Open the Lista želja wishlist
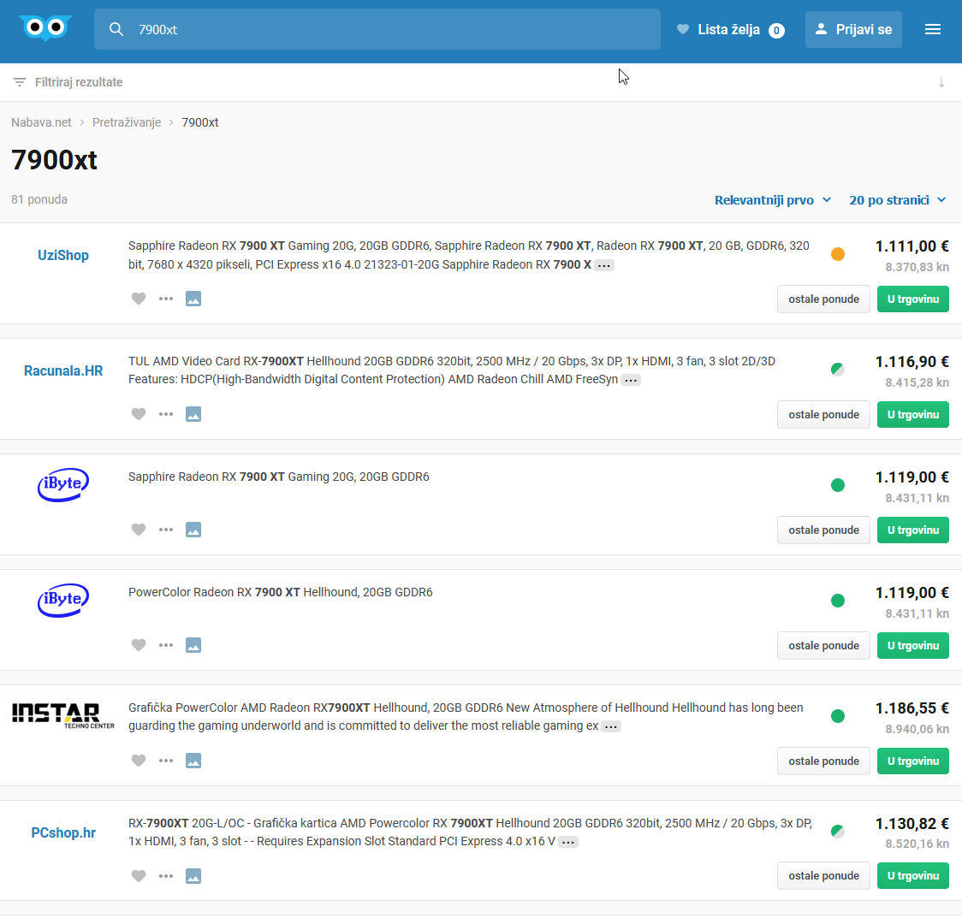This screenshot has width=962, height=918. point(730,29)
